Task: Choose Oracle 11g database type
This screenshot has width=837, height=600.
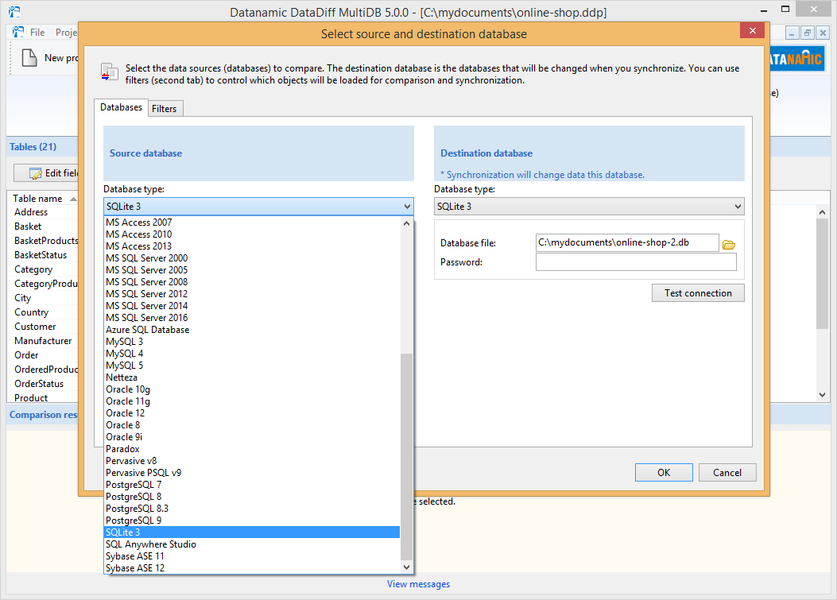Action: click(x=252, y=401)
